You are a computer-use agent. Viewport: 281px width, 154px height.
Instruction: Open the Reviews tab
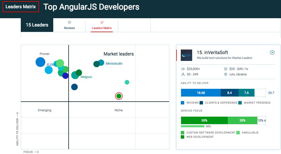click(69, 25)
